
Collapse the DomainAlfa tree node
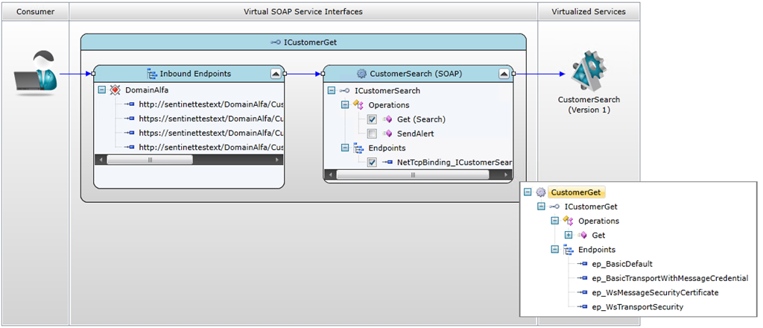101,90
